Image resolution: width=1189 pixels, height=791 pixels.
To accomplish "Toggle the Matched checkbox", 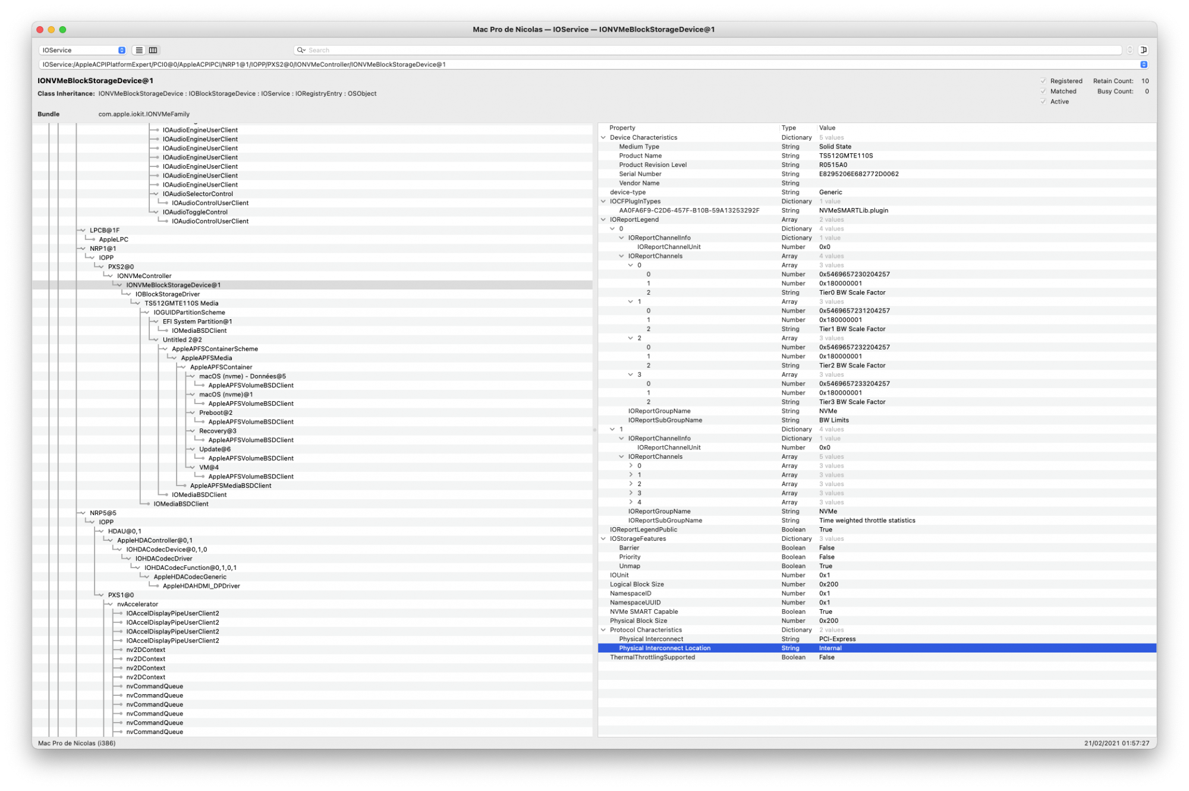I will 1043,92.
